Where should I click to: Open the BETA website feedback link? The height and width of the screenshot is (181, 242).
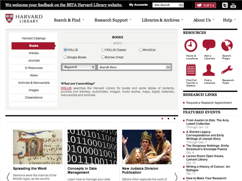64,5
